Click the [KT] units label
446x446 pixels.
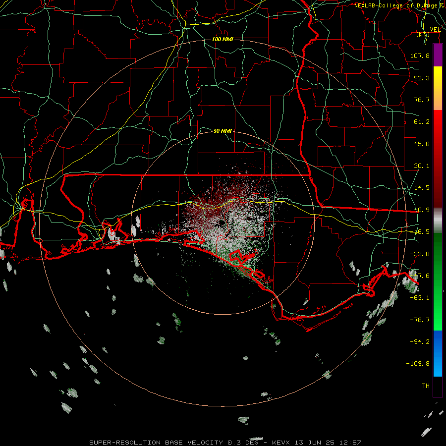coord(423,34)
